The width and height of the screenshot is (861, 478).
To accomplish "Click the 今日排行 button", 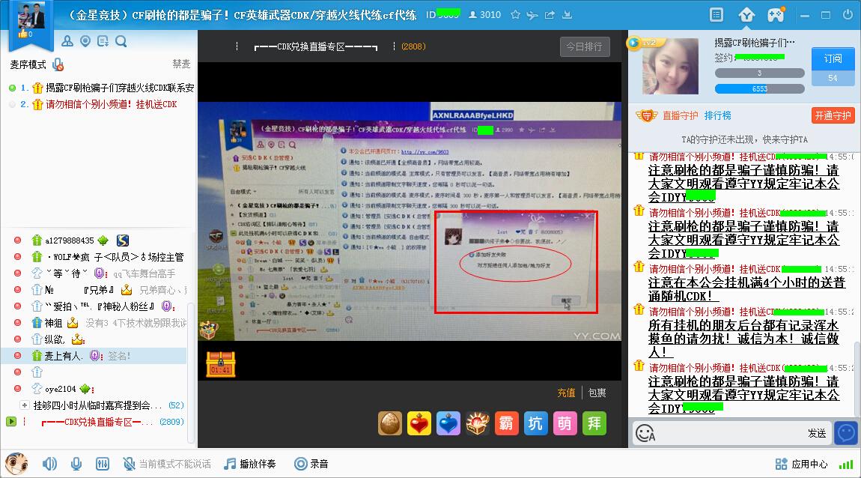I will pyautogui.click(x=585, y=46).
